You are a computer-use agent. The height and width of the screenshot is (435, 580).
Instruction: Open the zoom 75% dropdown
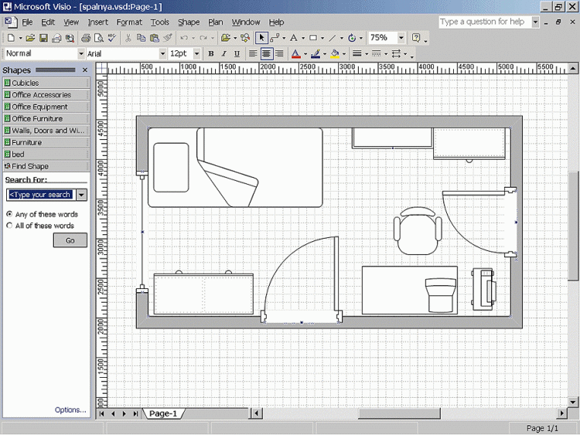(401, 38)
